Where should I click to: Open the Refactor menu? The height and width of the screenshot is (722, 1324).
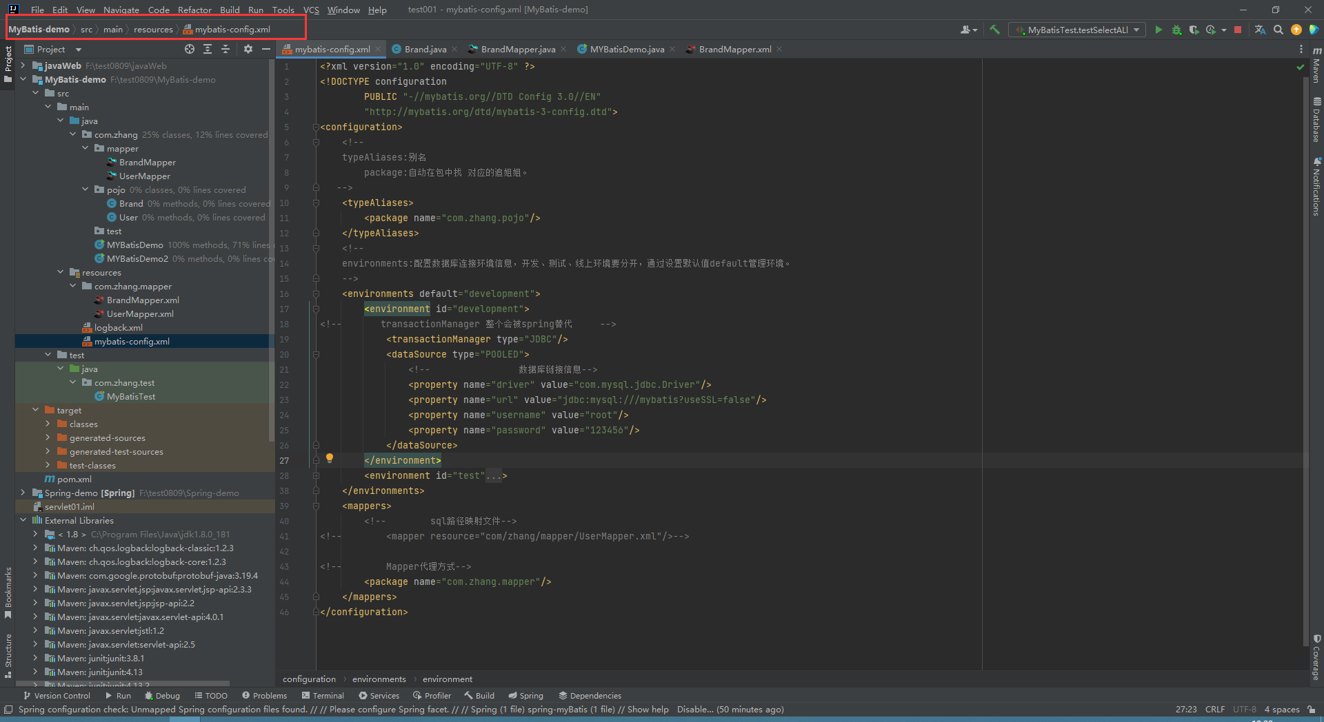194,10
